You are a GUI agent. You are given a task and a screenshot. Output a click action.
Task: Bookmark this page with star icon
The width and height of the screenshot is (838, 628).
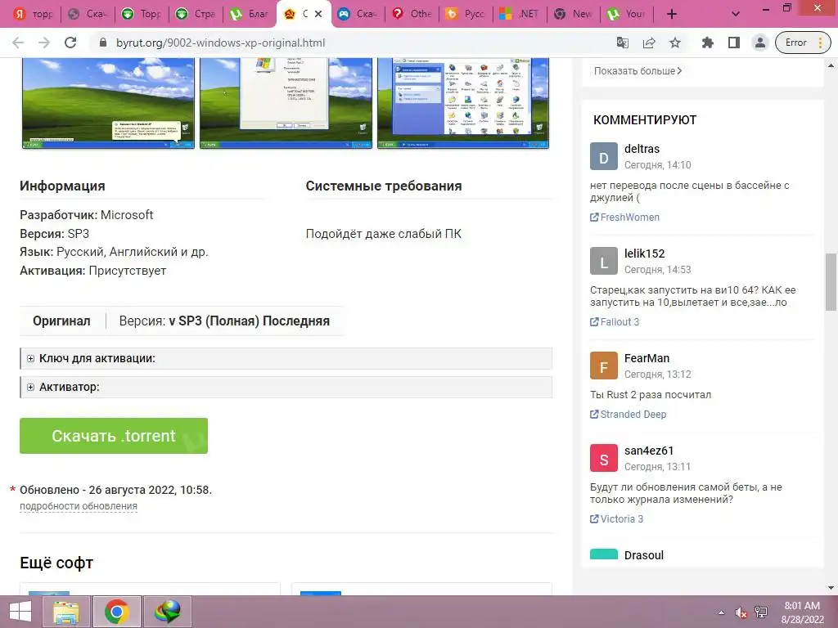(x=675, y=43)
